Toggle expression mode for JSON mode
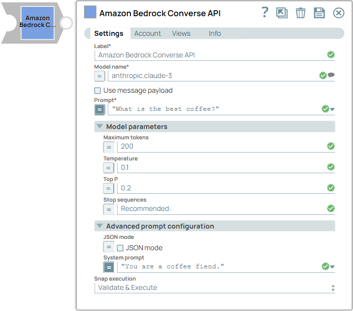Viewport: 353px width, 311px height. (x=109, y=247)
